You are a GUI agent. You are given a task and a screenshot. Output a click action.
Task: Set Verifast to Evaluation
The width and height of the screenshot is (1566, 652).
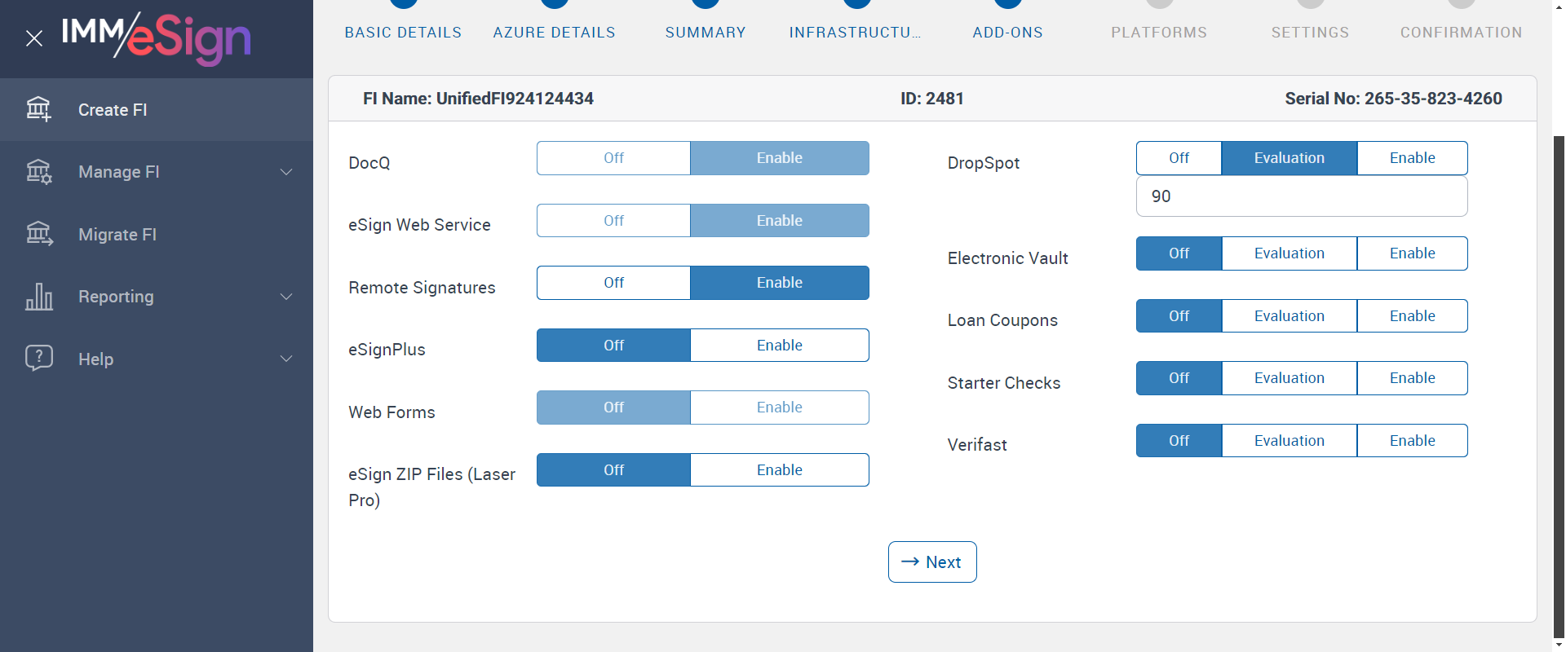point(1290,440)
